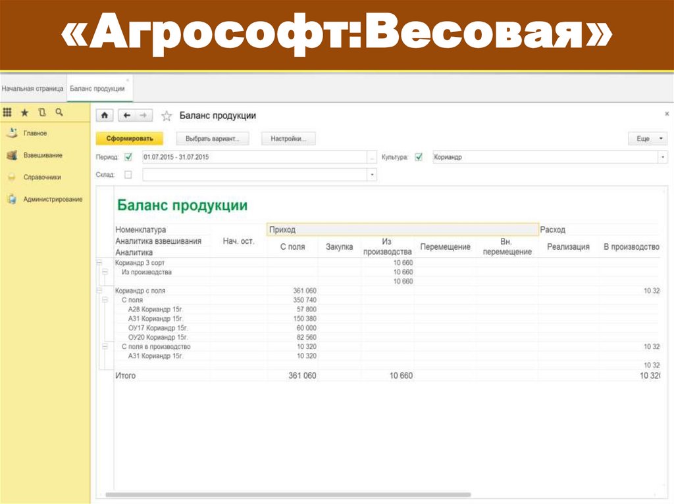
Task: Click the Справочники section icon
Action: click(x=12, y=177)
